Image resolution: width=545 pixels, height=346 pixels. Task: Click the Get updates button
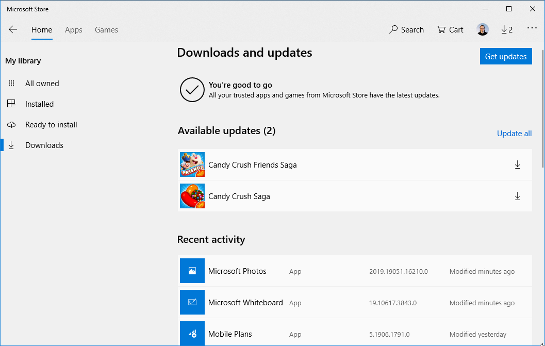506,56
